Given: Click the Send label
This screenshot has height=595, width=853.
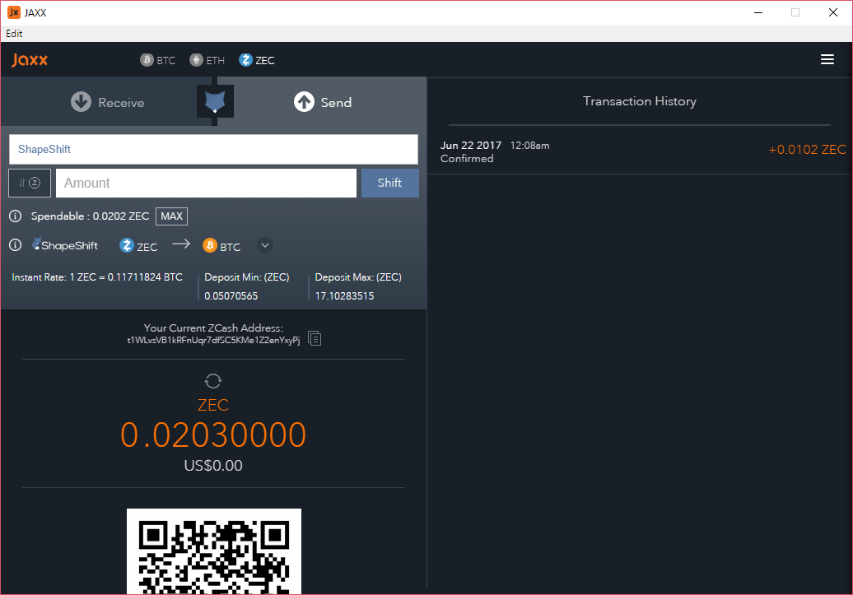Looking at the screenshot, I should [x=336, y=102].
